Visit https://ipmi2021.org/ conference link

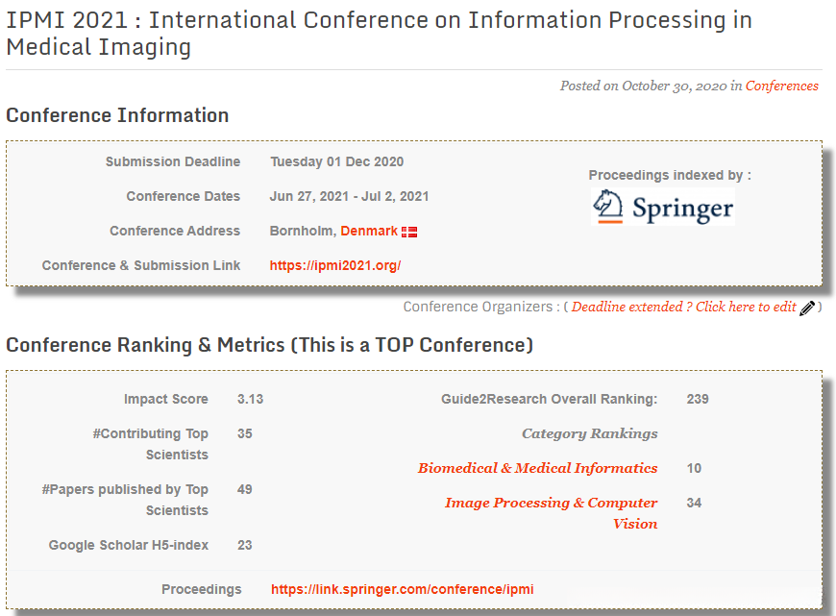click(x=334, y=265)
